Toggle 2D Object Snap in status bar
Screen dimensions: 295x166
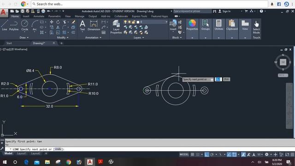235,154
